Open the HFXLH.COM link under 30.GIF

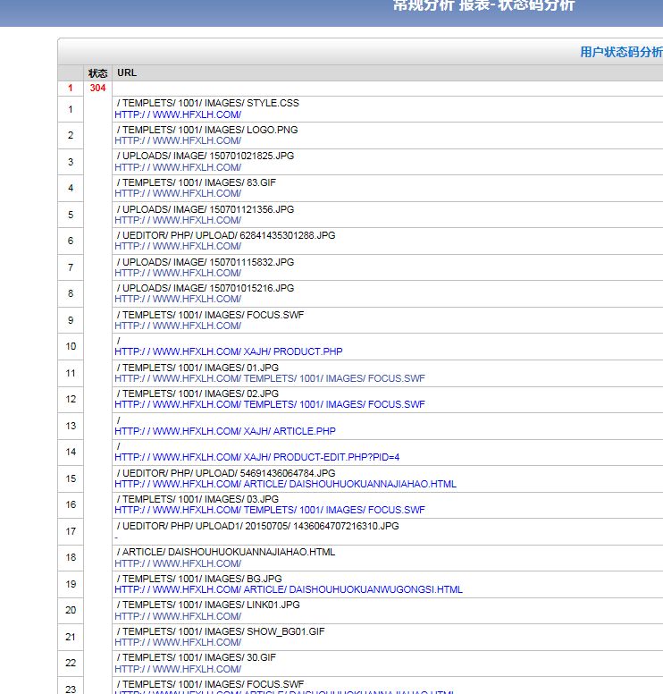[x=178, y=669]
